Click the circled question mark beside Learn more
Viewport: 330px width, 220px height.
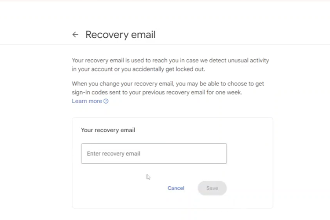[x=106, y=101]
